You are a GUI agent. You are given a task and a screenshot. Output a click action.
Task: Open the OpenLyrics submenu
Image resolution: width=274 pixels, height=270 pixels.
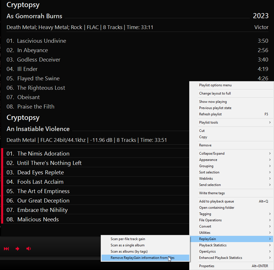pos(232,251)
